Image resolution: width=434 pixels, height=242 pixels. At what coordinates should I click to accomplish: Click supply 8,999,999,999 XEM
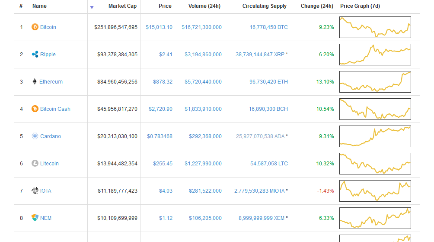262,218
